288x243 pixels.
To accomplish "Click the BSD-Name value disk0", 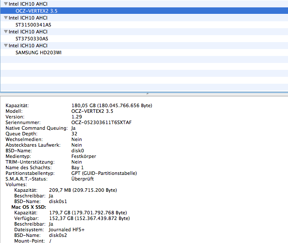I will click(78, 151).
